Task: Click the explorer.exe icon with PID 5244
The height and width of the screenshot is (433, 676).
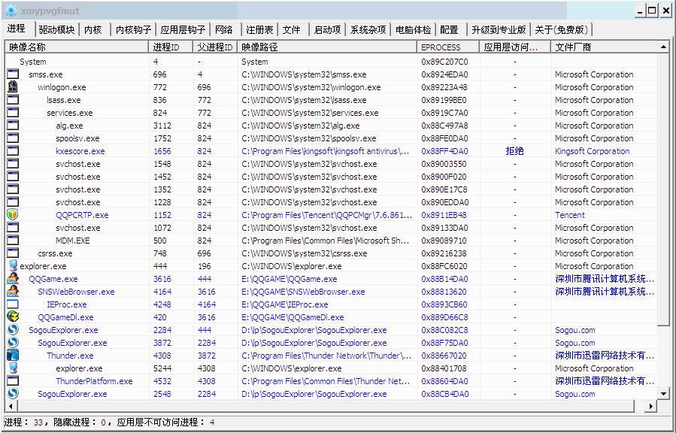Action: [x=13, y=368]
